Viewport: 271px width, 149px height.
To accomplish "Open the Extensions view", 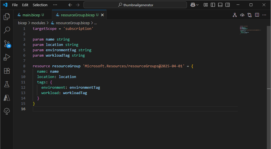I will click(7, 71).
